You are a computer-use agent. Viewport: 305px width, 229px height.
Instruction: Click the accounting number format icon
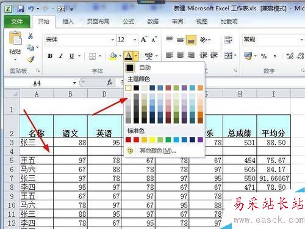pos(248,56)
